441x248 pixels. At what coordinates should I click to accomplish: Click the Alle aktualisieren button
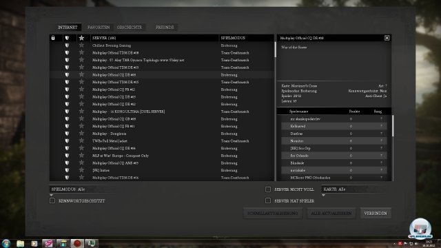(x=331, y=213)
